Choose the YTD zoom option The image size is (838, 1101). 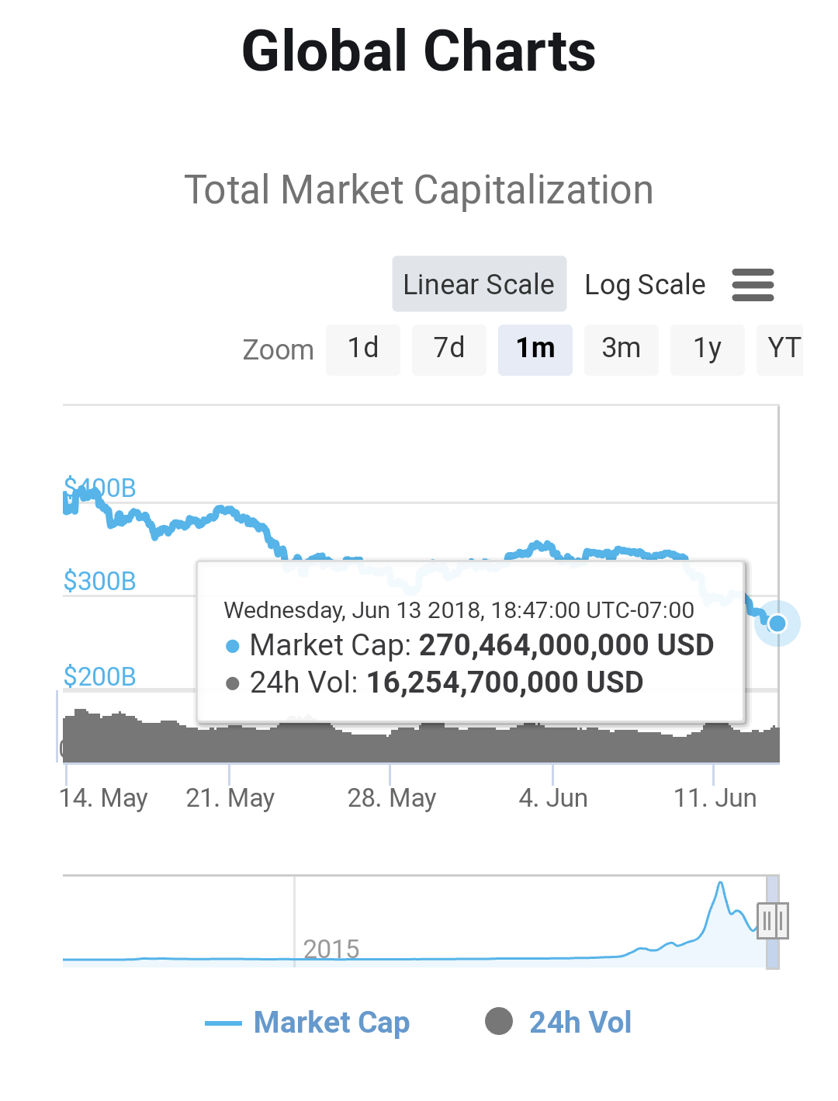[x=782, y=349]
